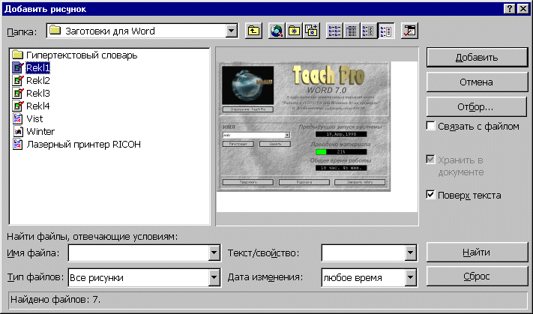Open the Отбор... dialog button

pos(477,107)
